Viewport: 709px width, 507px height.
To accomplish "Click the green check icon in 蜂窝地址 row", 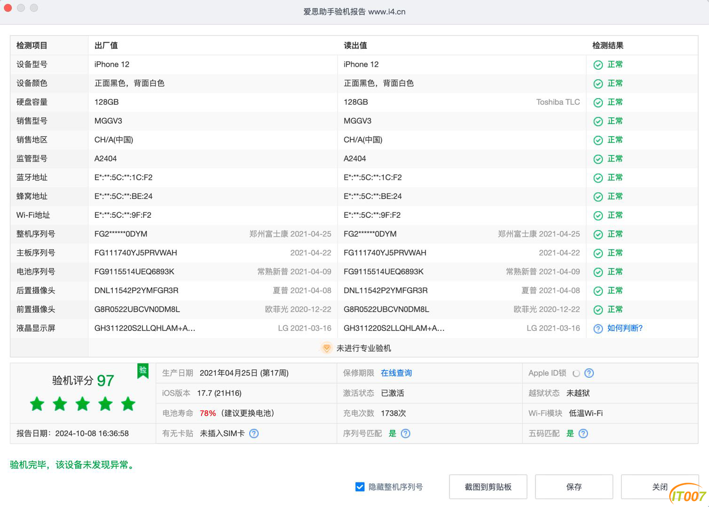I will click(598, 197).
